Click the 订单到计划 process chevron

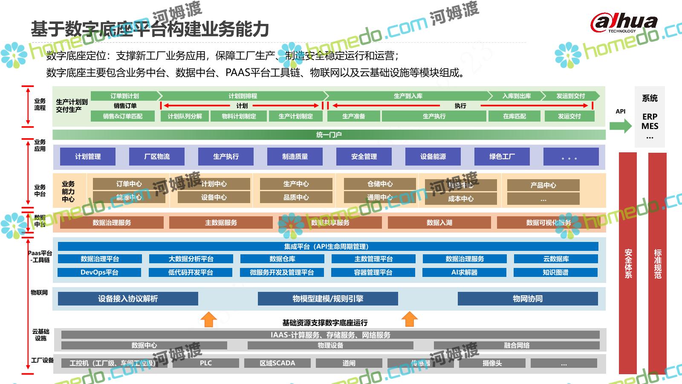124,96
